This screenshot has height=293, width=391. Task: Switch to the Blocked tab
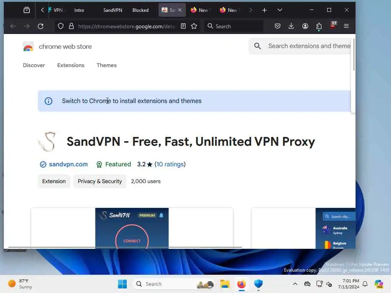point(141,10)
